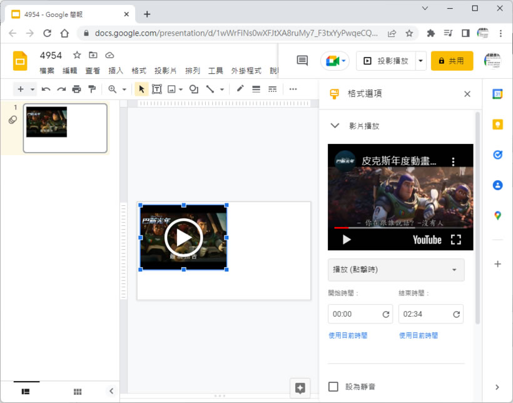Open the 投影播放 options arrow
The height and width of the screenshot is (403, 513).
click(421, 61)
